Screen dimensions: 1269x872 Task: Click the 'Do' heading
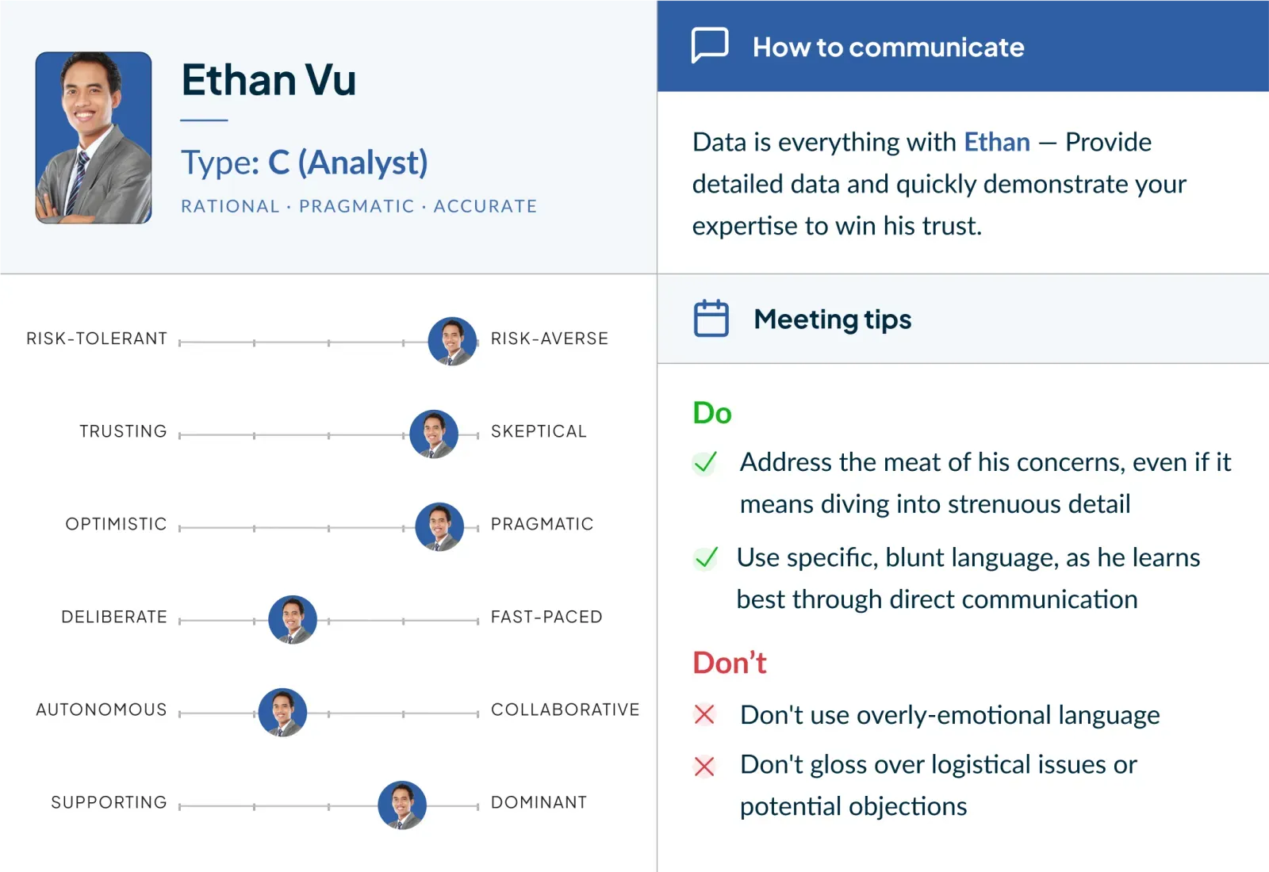click(711, 413)
